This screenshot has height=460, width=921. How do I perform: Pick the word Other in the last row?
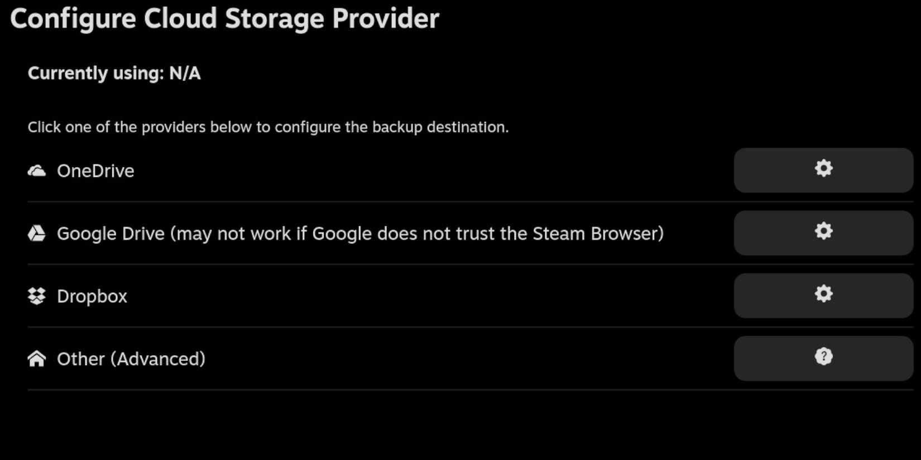point(81,359)
